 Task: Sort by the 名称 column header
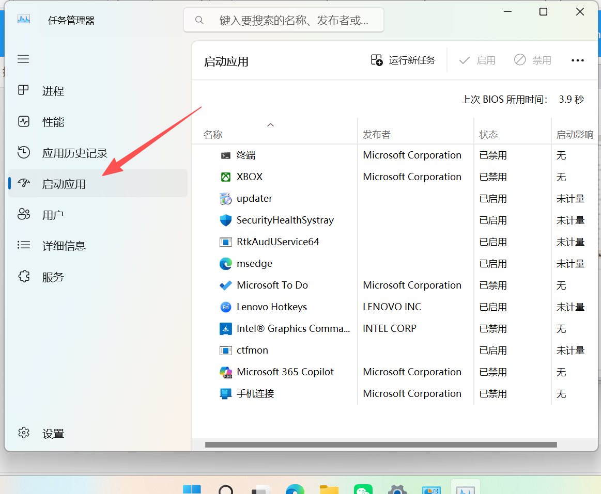pyautogui.click(x=213, y=134)
